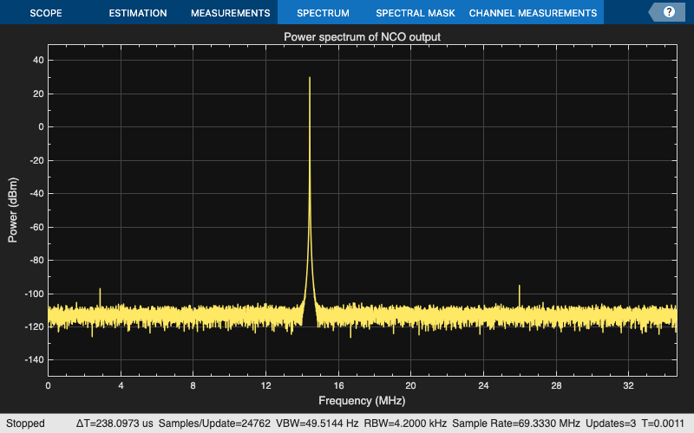The image size is (694, 433).
Task: Click the 32 tick label on frequency axis
Action: (x=628, y=385)
